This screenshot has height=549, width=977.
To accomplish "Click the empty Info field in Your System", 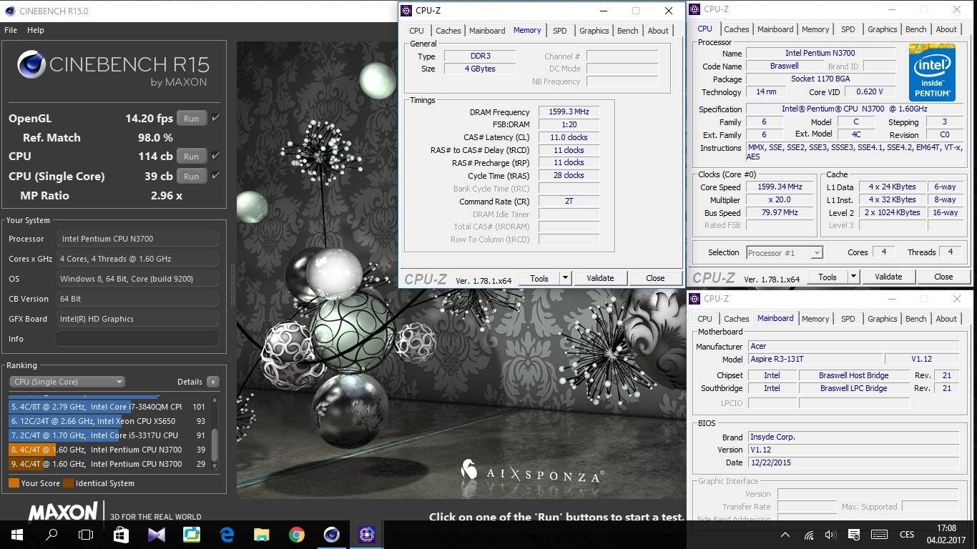I will click(138, 339).
